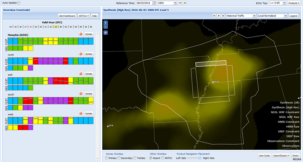The image size is (303, 162).
Task: Open Details for north constraint
Action: pyautogui.click(x=89, y=54)
